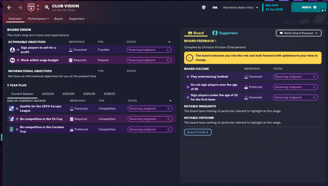Select the Aston Villa club crest
Image resolution: width=328 pixels, height=186 pixels.
31,8
